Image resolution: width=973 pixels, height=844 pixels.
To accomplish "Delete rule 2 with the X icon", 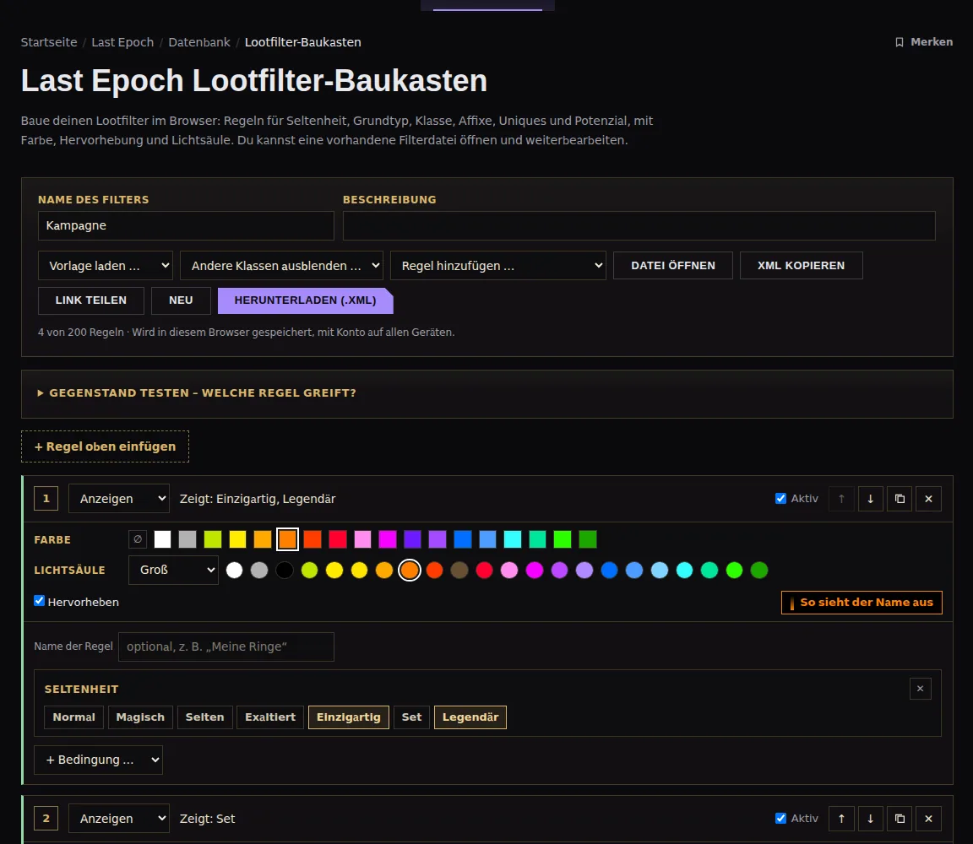I will (928, 819).
